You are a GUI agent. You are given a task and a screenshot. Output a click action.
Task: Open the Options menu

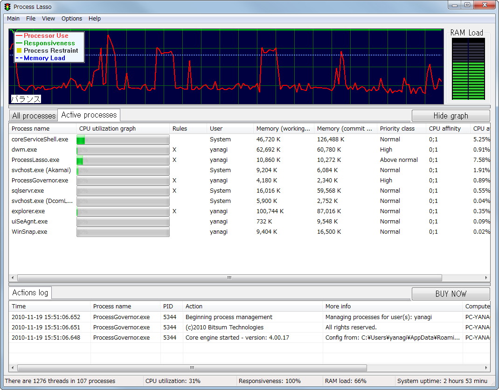click(72, 19)
